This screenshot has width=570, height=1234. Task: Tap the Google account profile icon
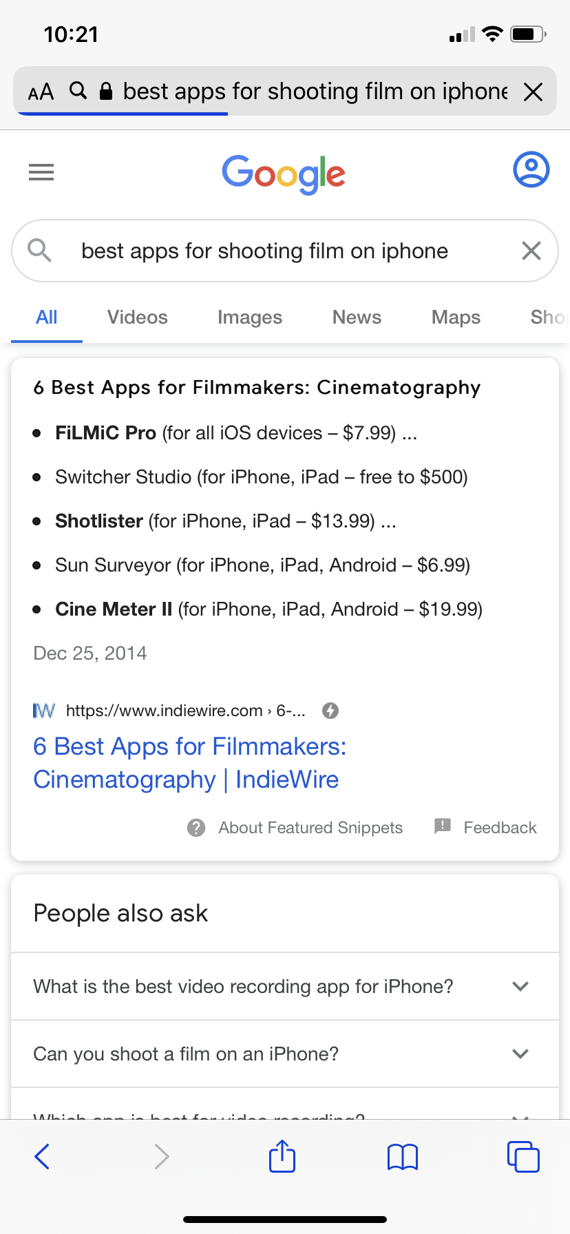[x=531, y=169]
